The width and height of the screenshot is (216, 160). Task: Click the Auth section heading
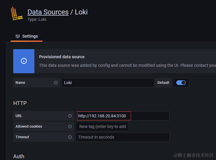coord(19,156)
